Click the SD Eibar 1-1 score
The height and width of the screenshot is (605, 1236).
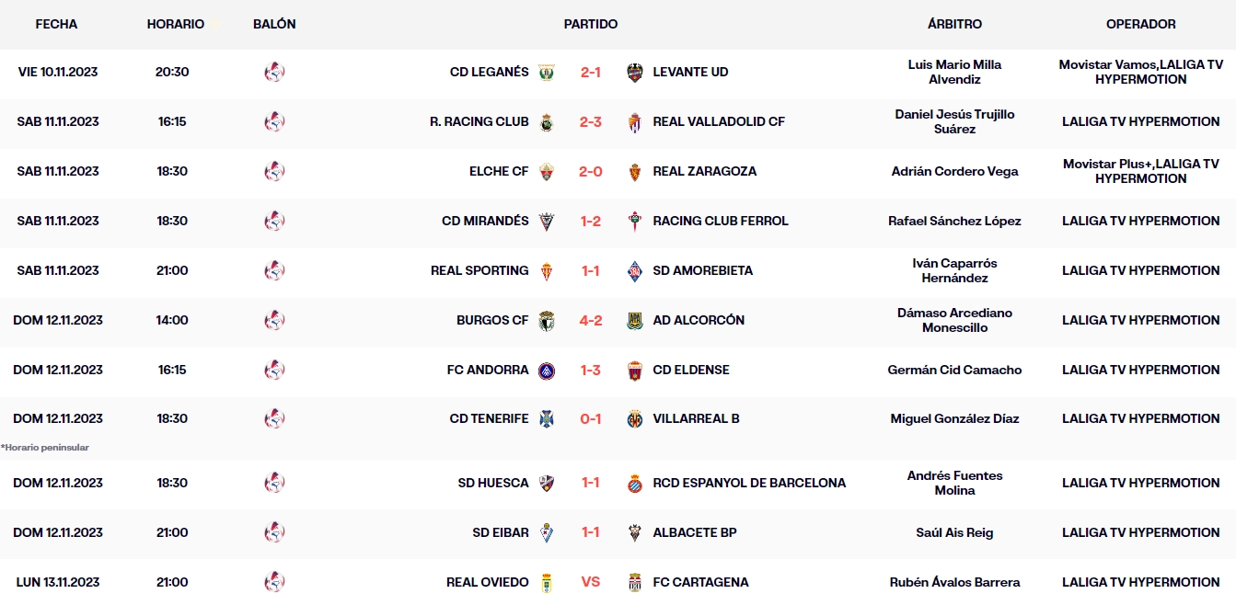591,532
